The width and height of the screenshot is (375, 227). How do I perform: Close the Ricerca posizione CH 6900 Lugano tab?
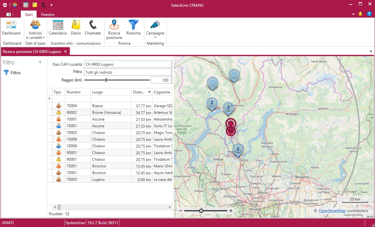[65, 51]
